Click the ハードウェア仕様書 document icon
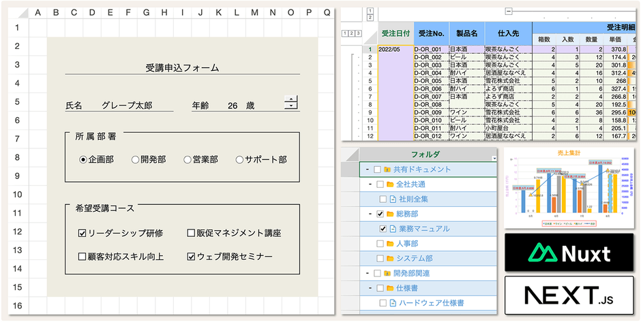This screenshot has height=322, width=641. [x=392, y=302]
